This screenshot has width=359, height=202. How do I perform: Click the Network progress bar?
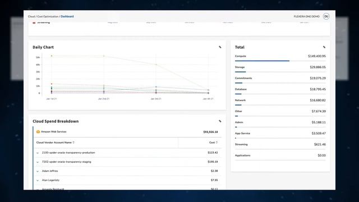tap(280, 105)
